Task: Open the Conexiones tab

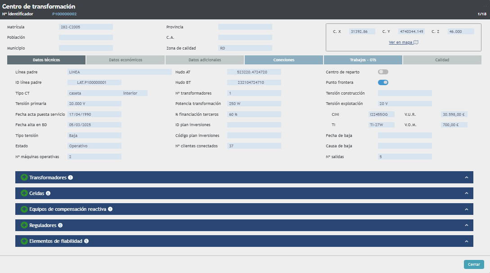Action: [x=284, y=60]
